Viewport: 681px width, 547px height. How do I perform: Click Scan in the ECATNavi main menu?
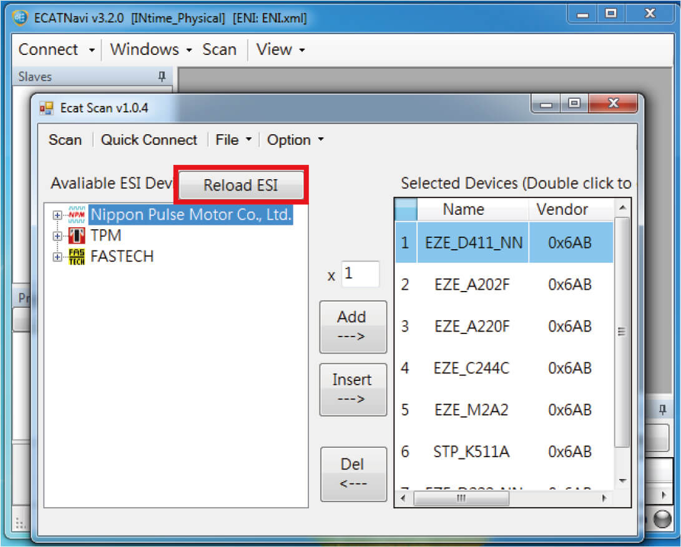tap(219, 49)
